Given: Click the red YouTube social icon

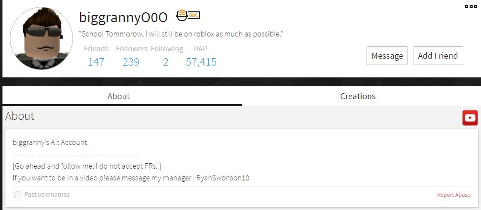Looking at the screenshot, I should (x=470, y=118).
